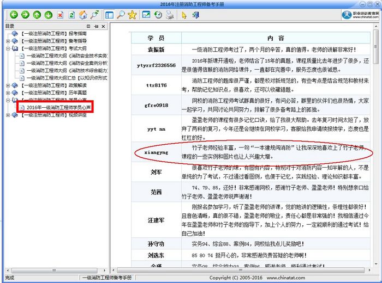
Task: Click the book icon beside 历年真题
Action: [15, 93]
